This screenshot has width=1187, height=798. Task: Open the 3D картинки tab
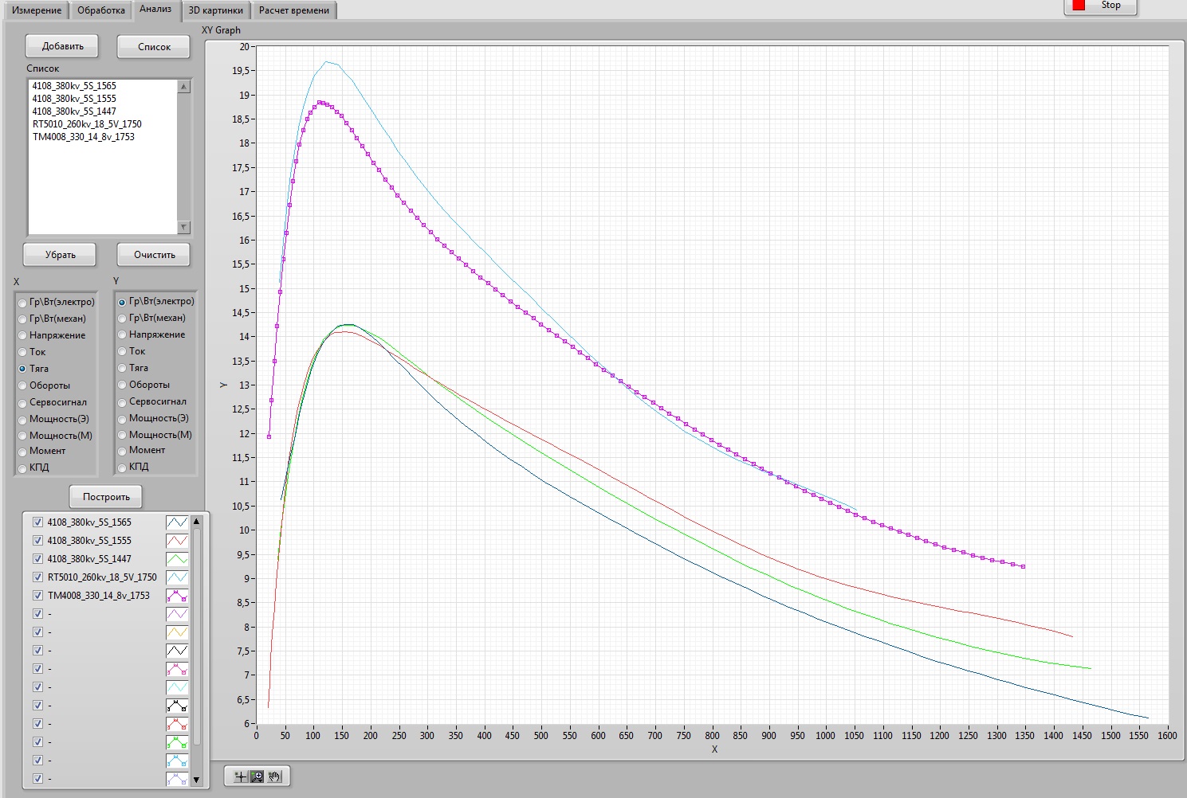coord(216,10)
